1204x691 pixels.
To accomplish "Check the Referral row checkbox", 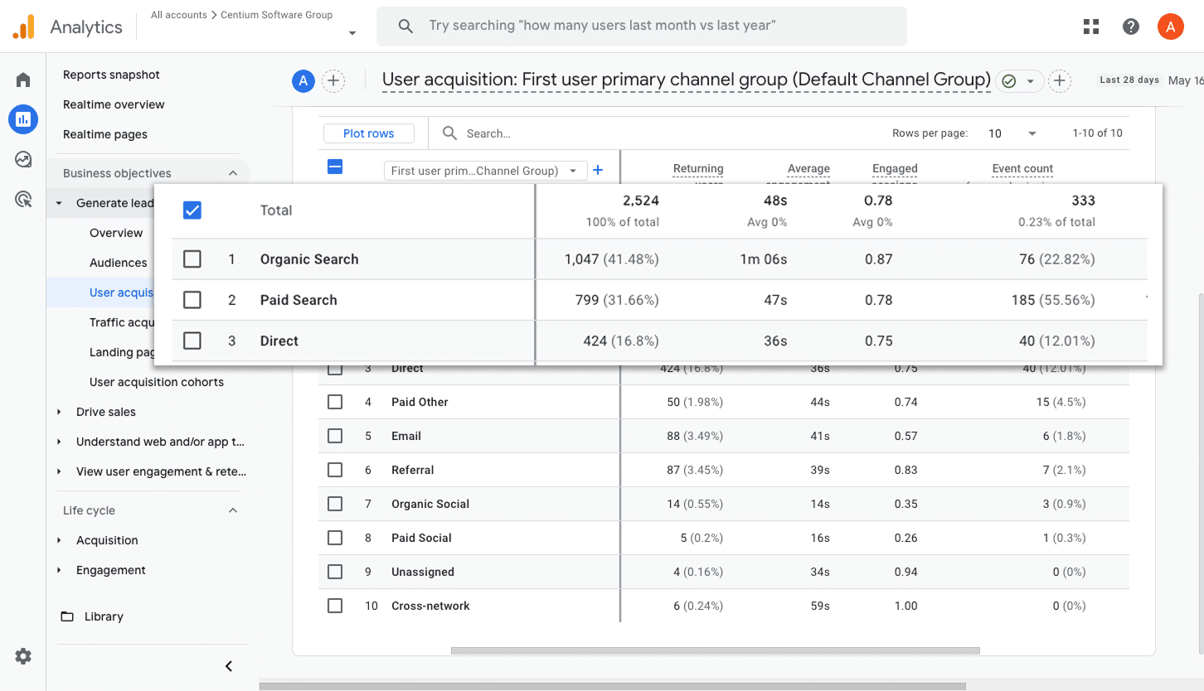I will [335, 470].
